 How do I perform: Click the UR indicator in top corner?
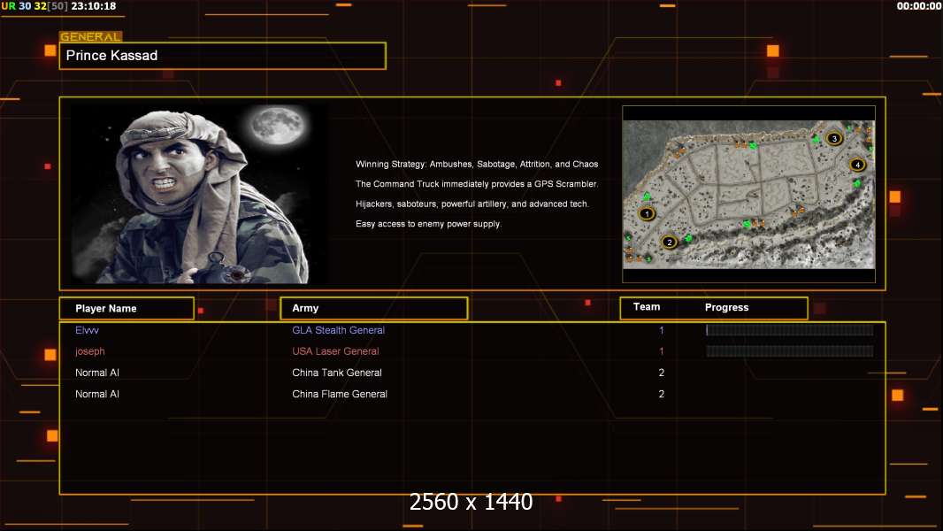coord(9,6)
